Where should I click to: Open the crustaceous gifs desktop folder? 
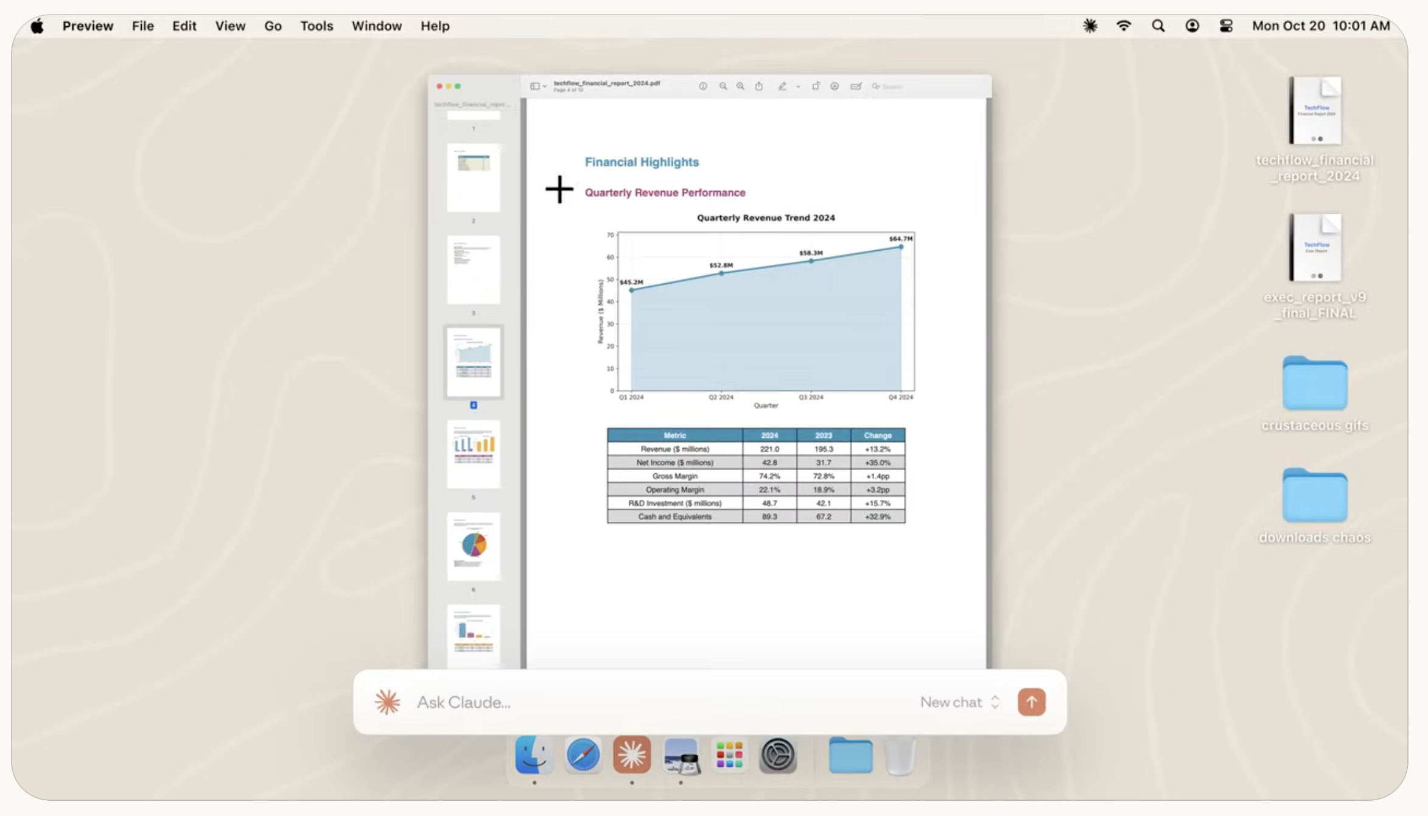coord(1315,385)
